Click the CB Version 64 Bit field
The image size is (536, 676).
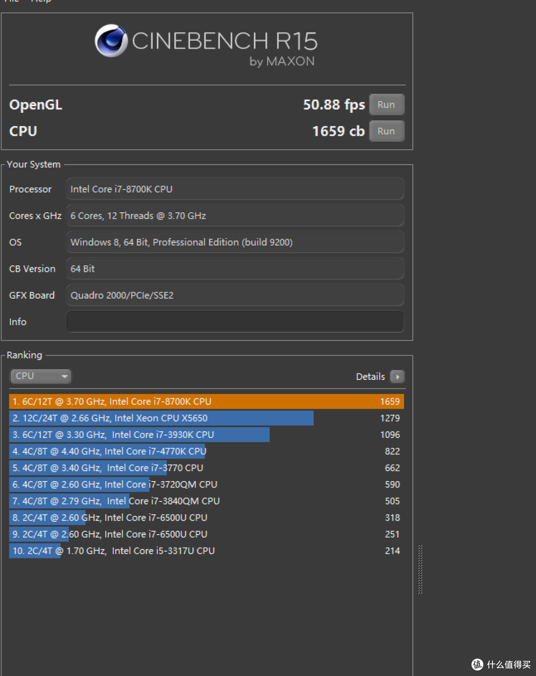pyautogui.click(x=235, y=269)
